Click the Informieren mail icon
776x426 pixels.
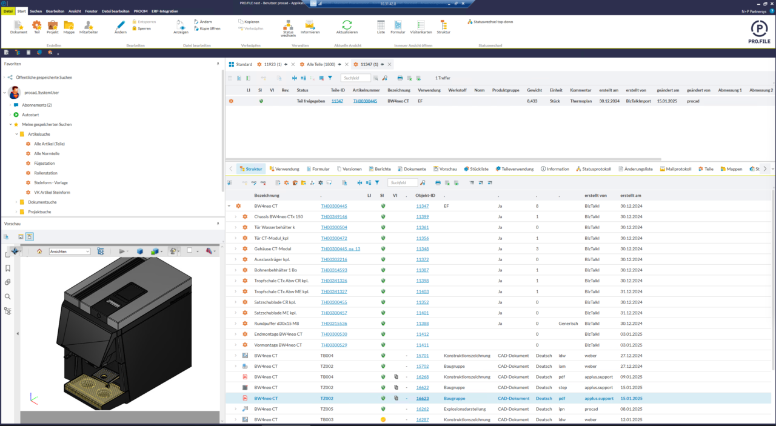[310, 25]
